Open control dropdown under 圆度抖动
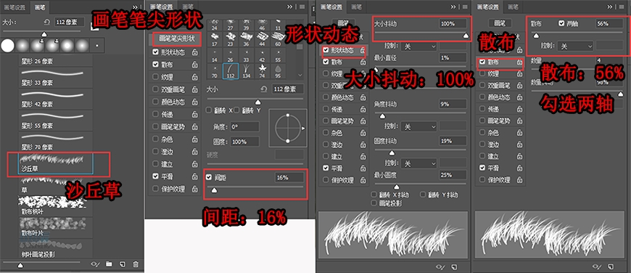 pyautogui.click(x=419, y=163)
